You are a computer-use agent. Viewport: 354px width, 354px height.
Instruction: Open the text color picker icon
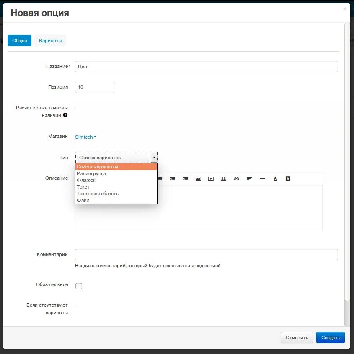[275, 178]
